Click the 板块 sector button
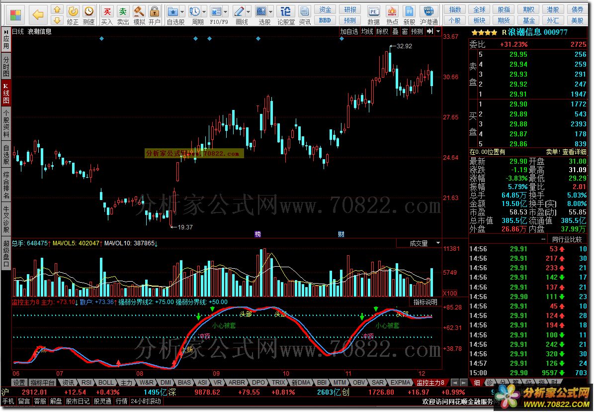The width and height of the screenshot is (594, 412). 479,20
